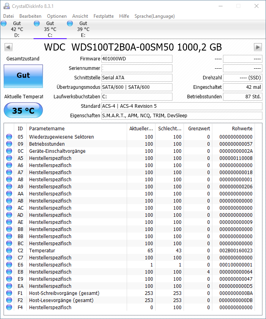Click the Eigenschaften field
Image resolution: width=266 pixels, height=319 pixels.
point(182,116)
